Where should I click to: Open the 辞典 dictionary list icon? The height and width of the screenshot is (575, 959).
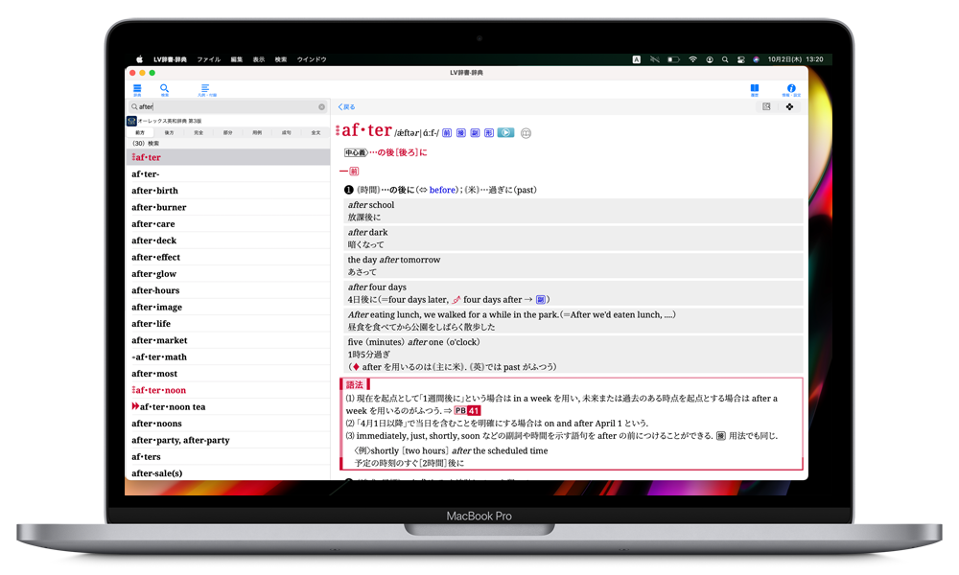[136, 89]
